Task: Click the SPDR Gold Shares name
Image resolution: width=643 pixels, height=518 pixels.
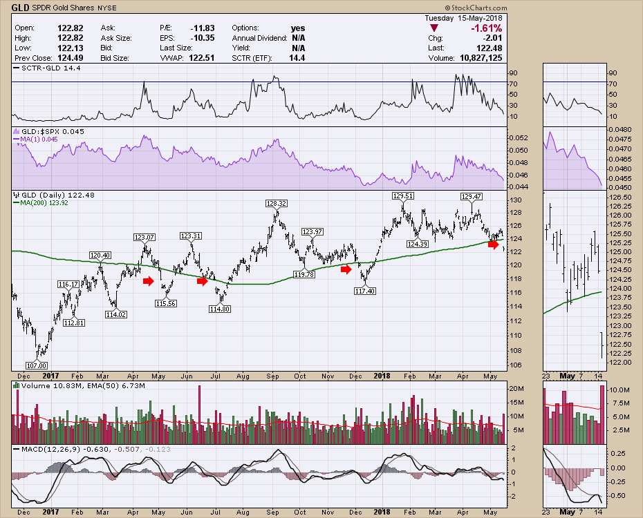Action: [63, 8]
